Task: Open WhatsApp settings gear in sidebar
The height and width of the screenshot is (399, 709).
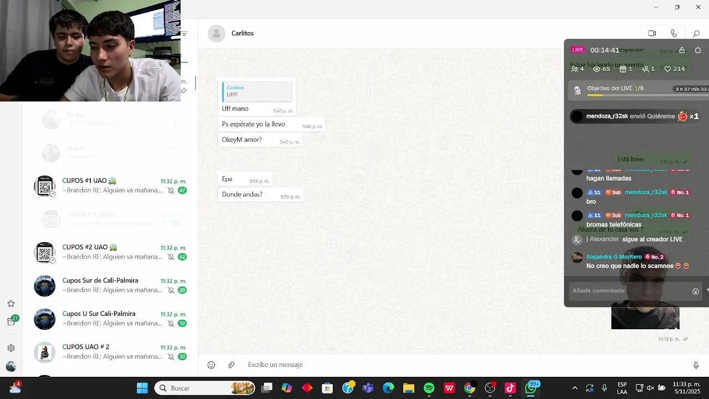Action: point(11,348)
